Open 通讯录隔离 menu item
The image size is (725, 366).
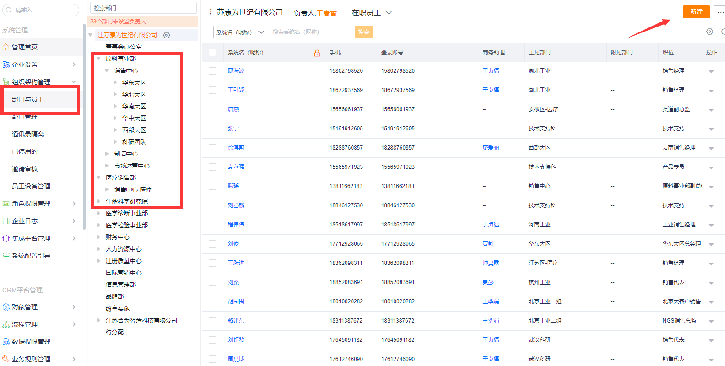[28, 134]
